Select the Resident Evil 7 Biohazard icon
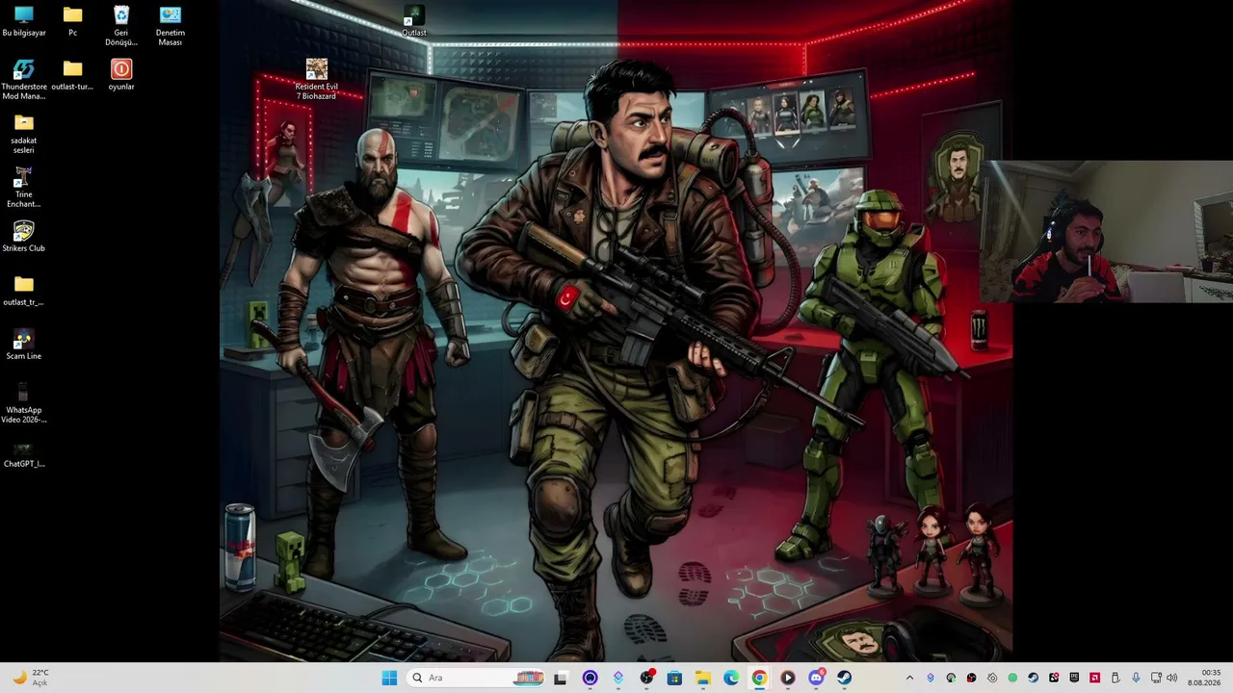This screenshot has height=693, width=1233. (317, 80)
